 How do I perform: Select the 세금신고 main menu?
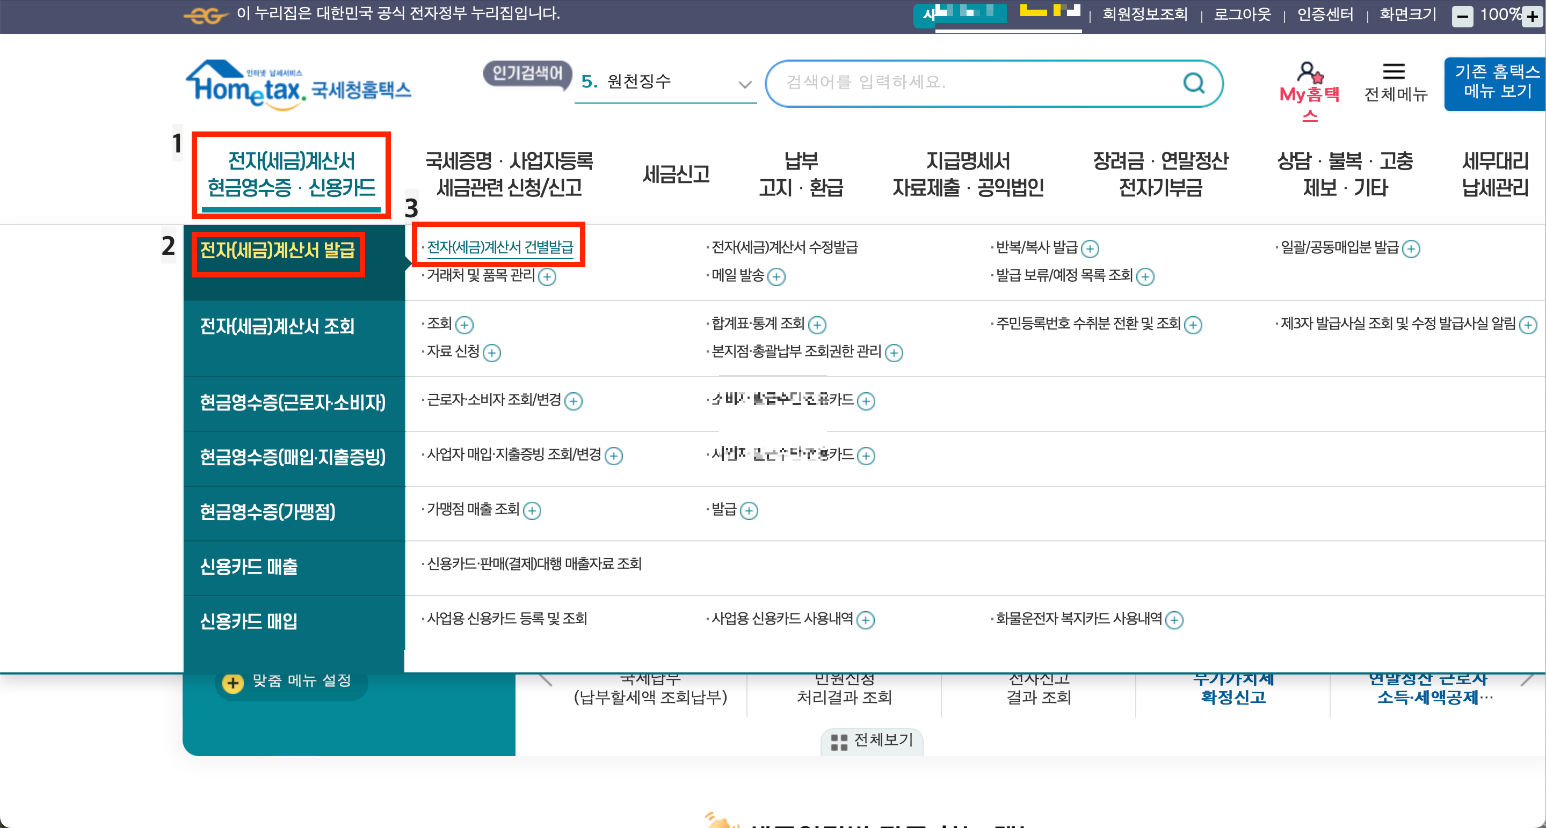[x=676, y=174]
